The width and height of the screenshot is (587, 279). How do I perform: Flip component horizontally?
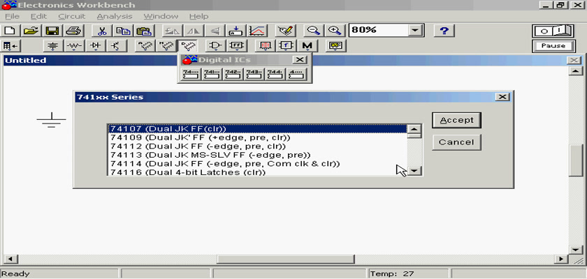[x=194, y=30]
